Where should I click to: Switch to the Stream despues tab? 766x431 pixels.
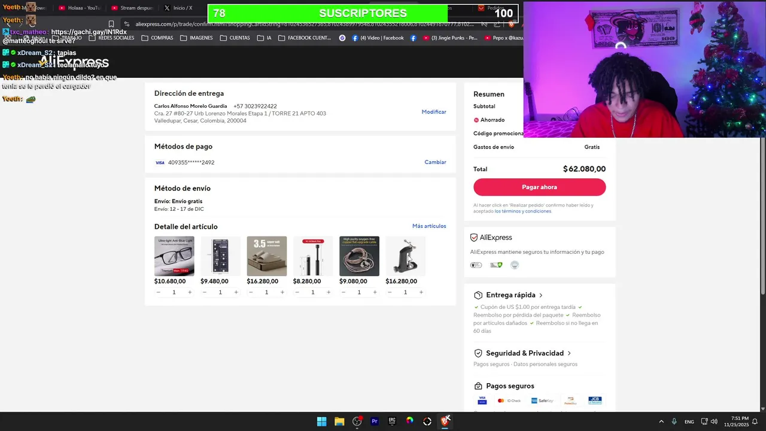coord(132,8)
